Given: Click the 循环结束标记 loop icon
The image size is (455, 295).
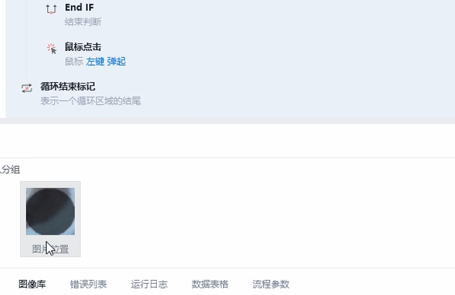Looking at the screenshot, I should tap(27, 88).
